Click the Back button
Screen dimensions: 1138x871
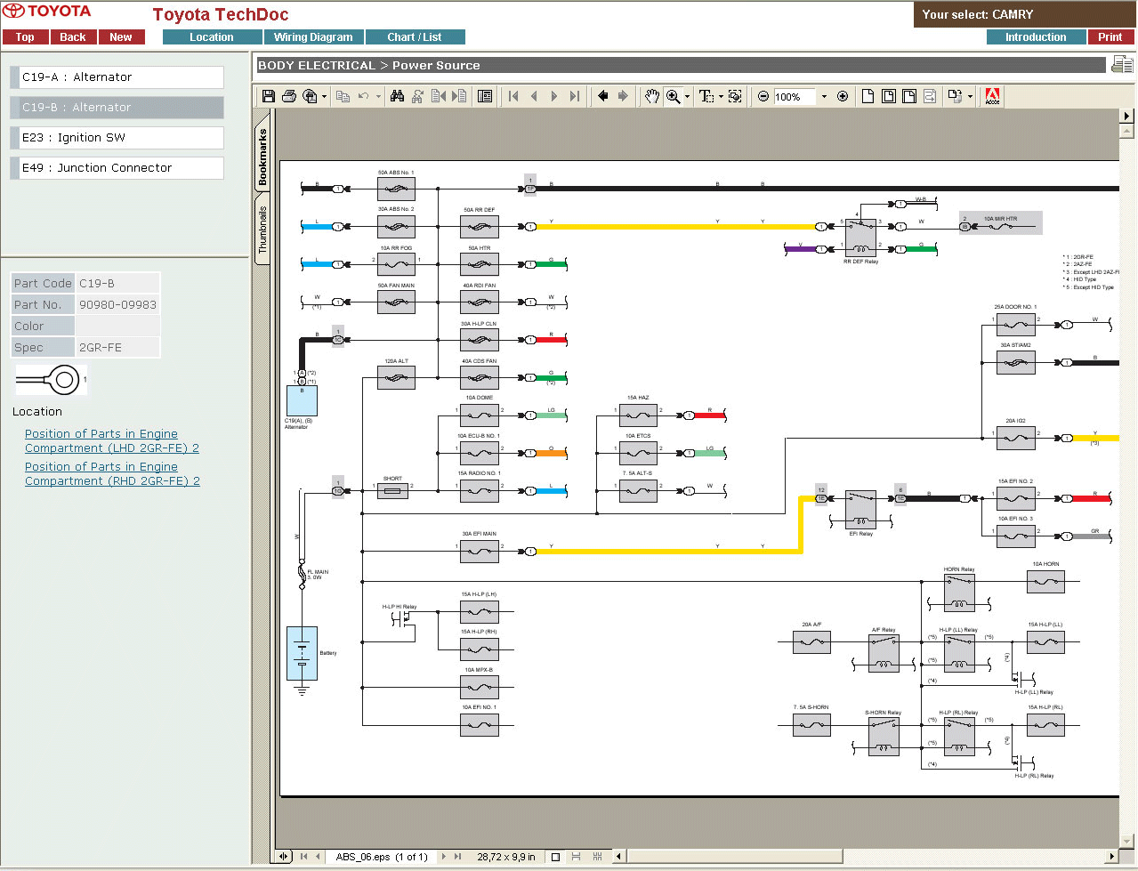coord(73,37)
